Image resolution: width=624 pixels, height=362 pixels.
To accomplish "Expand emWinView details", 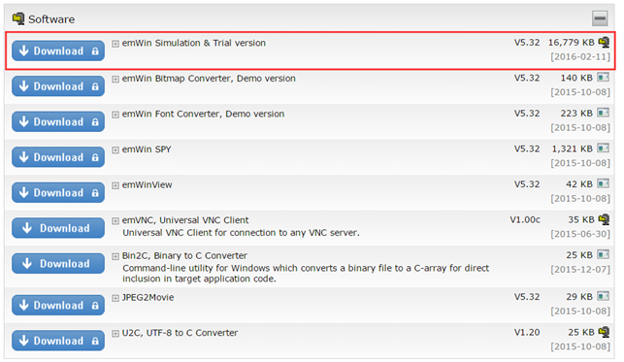I will click(x=115, y=185).
